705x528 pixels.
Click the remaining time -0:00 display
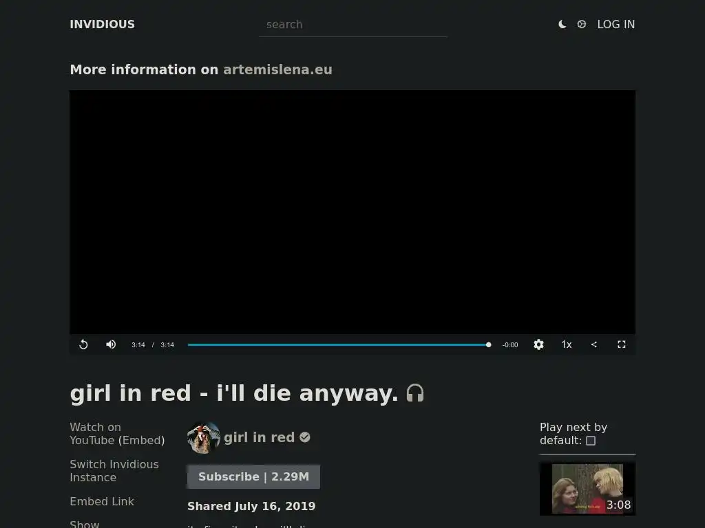coord(510,345)
